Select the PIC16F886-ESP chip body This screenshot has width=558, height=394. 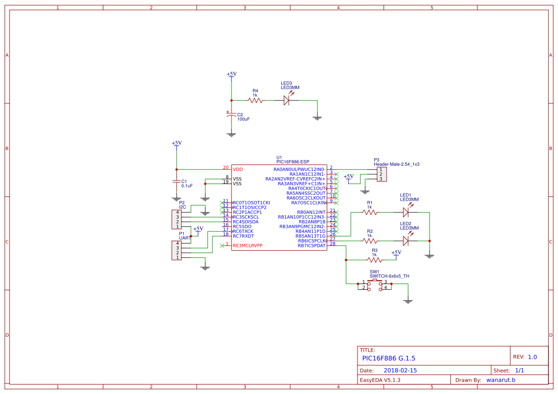click(279, 207)
